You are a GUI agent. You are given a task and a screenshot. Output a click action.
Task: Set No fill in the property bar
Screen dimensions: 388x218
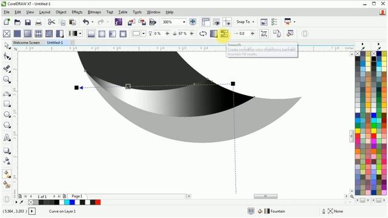[x=7, y=33]
